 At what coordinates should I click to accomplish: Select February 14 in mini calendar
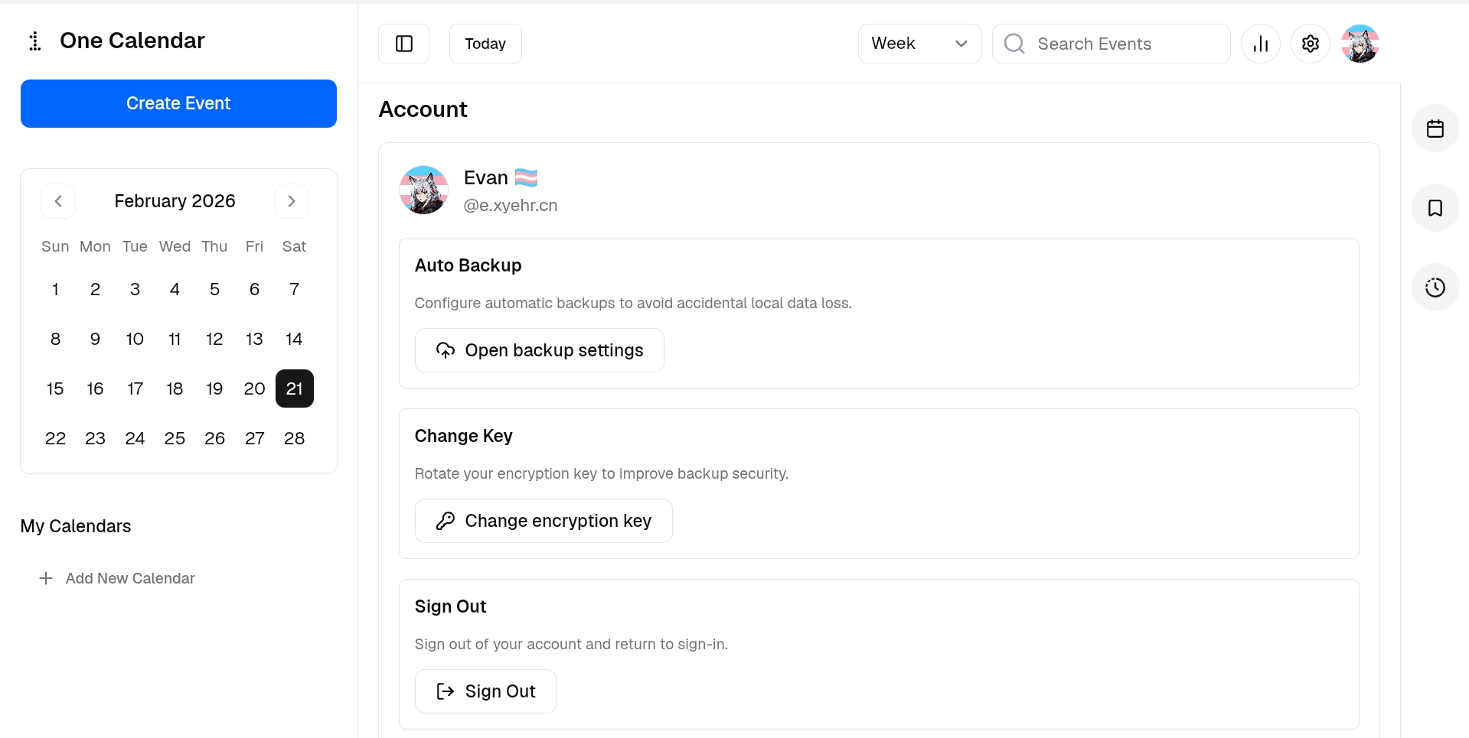pyautogui.click(x=294, y=339)
